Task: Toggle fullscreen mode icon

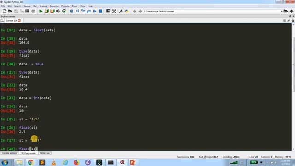Action: (x=114, y=11)
